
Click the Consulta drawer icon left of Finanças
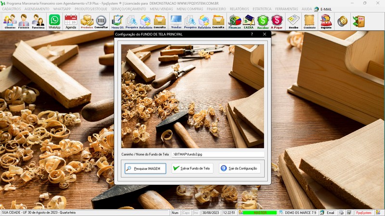click(218, 21)
